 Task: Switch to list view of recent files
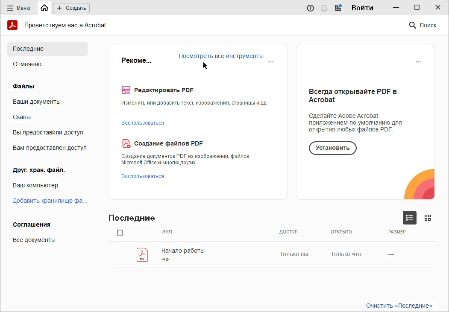coord(409,218)
